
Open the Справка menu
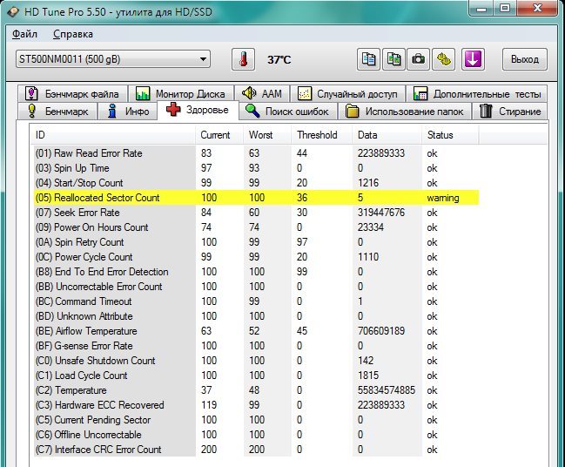pyautogui.click(x=73, y=35)
